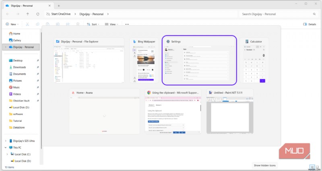This screenshot has height=171, width=322.
Task: Click the pin icon beside Pictures
Action: pyautogui.click(x=38, y=81)
